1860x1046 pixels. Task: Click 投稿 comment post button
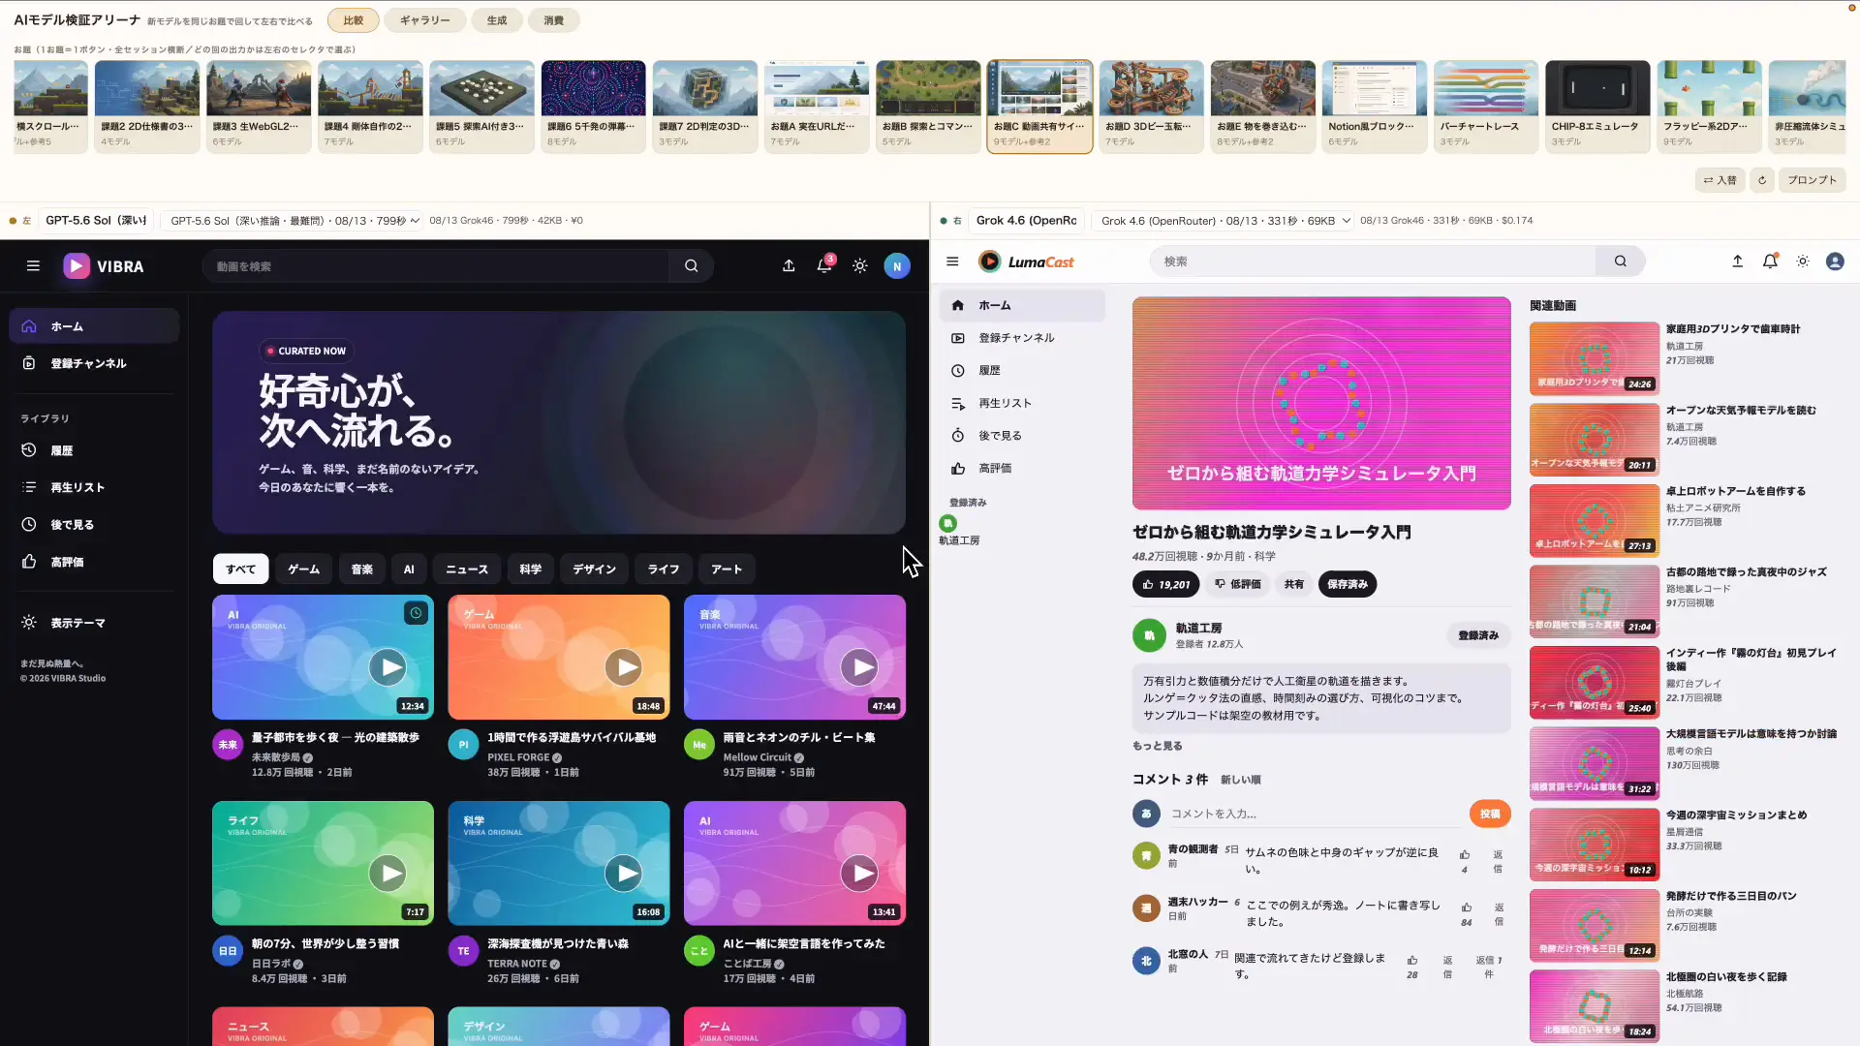pyautogui.click(x=1490, y=814)
